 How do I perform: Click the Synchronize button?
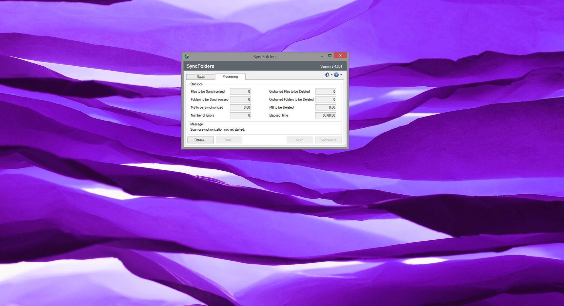(328, 140)
